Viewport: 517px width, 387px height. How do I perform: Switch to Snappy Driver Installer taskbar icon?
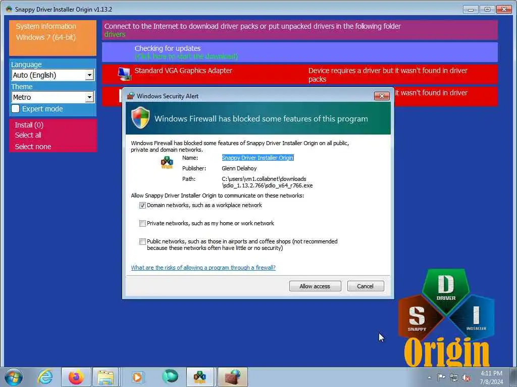click(x=200, y=377)
